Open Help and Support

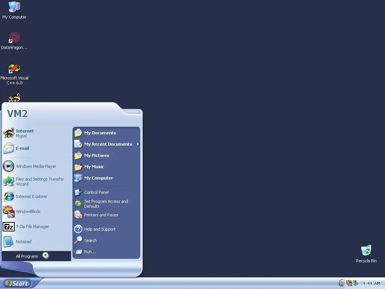point(106,229)
